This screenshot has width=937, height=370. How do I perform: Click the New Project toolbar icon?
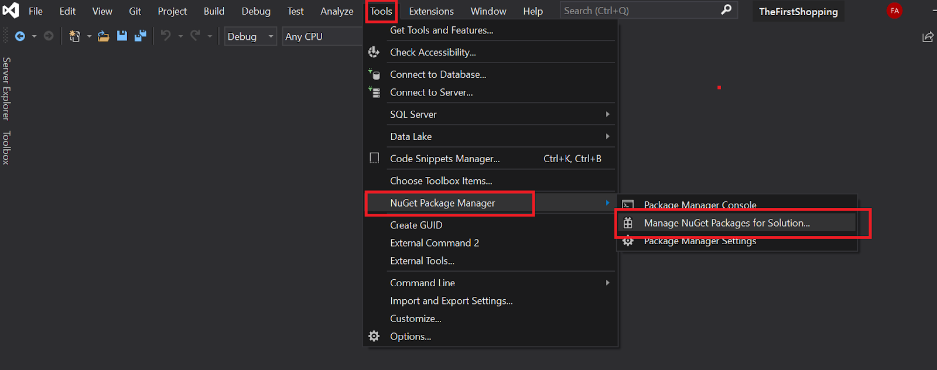click(74, 36)
